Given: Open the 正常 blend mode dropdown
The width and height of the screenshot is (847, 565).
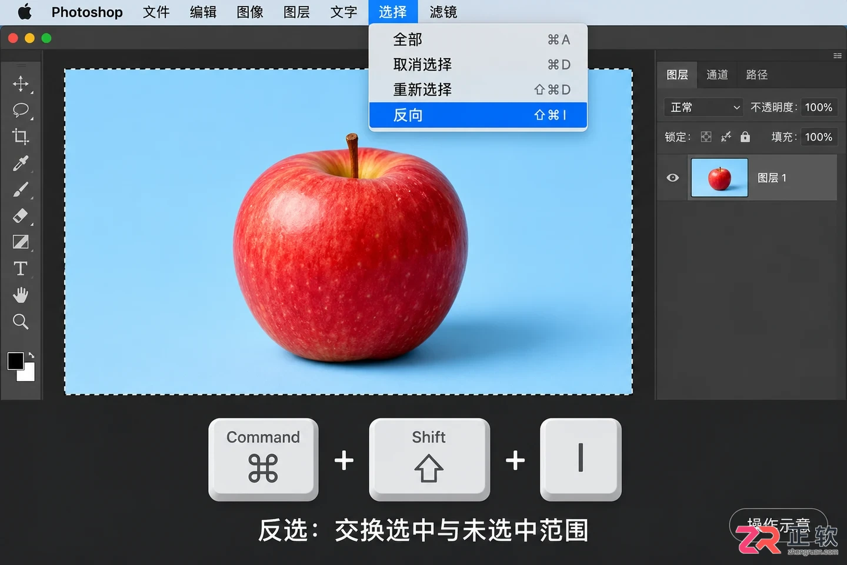Looking at the screenshot, I should [x=703, y=107].
